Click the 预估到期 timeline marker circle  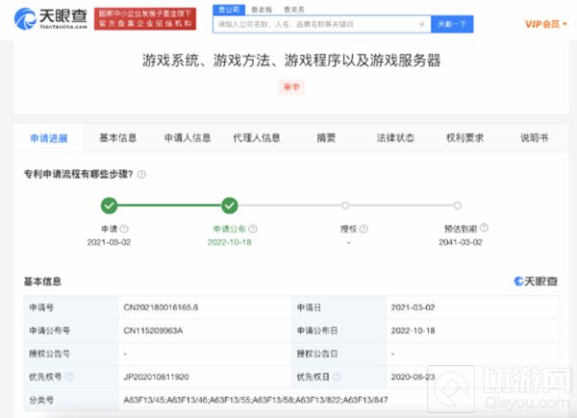tap(458, 205)
